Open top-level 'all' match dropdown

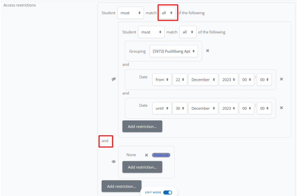167,13
